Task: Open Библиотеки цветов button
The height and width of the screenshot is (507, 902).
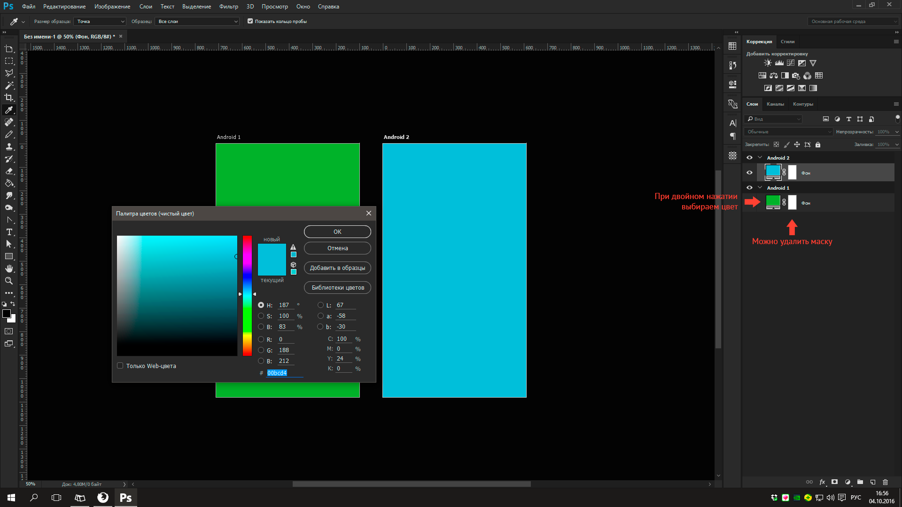Action: coord(337,288)
